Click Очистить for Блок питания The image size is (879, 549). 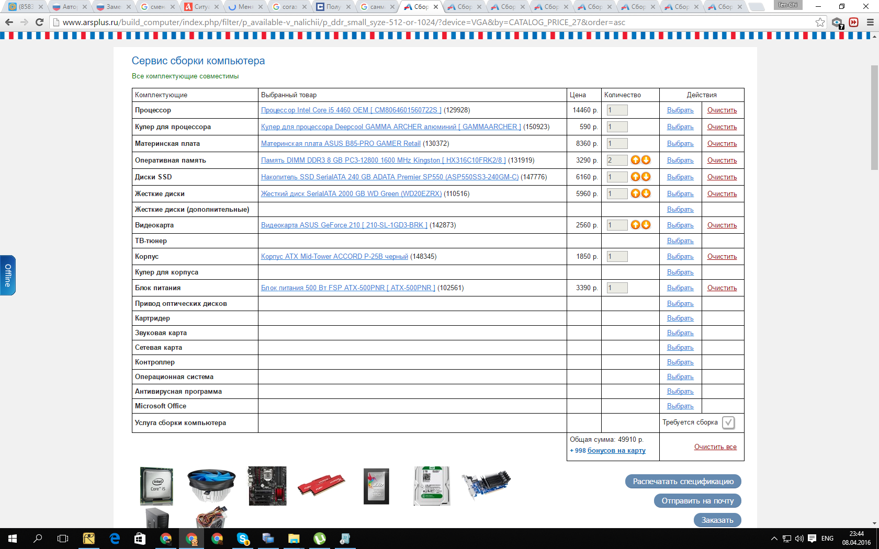(722, 288)
